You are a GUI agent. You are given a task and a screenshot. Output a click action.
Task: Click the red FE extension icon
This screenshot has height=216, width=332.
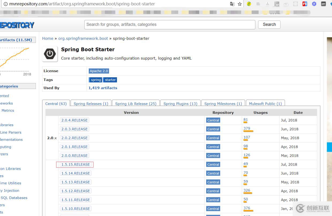[x=305, y=4]
